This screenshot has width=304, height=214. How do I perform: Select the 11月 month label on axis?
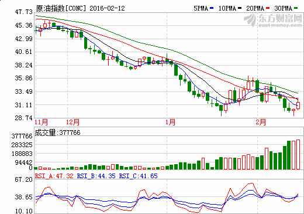[x=42, y=123]
